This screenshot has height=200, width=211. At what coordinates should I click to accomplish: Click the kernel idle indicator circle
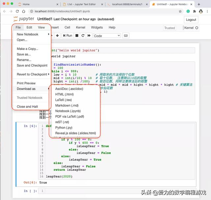pyautogui.click(x=196, y=28)
